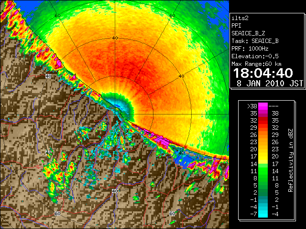Select the 18:04:40 timestamp
This screenshot has width=306, height=229.
click(x=263, y=73)
